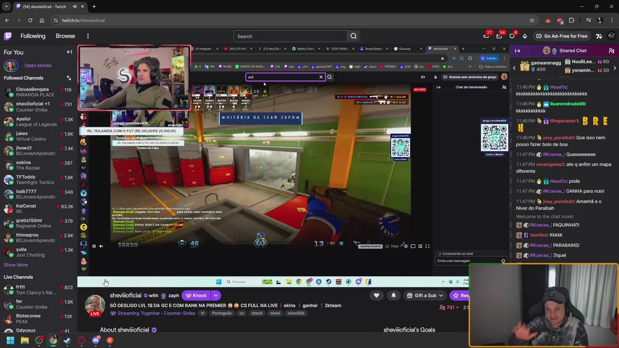Click the Get Bits diamond icon
This screenshot has width=619, height=348.
tap(525, 36)
